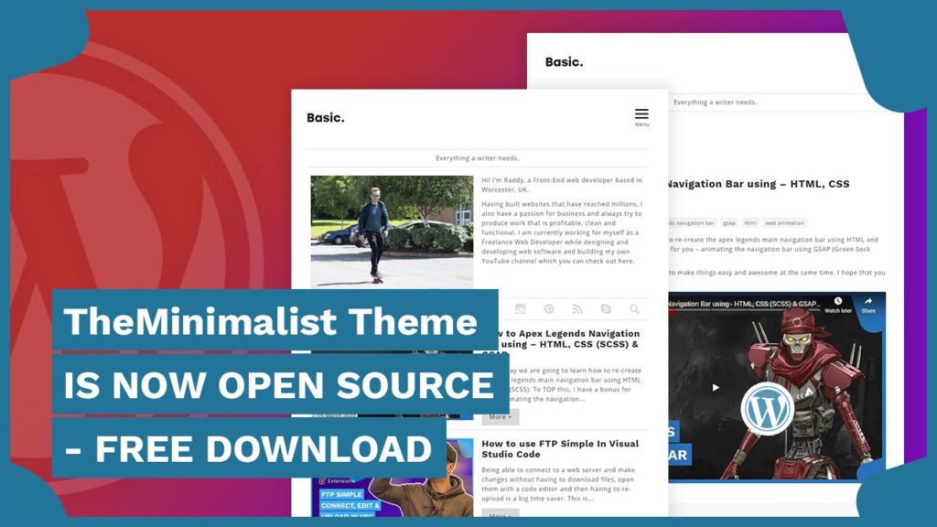Screen dimensions: 937x527
Task: Click the YouTube Share icon
Action: pos(867,305)
